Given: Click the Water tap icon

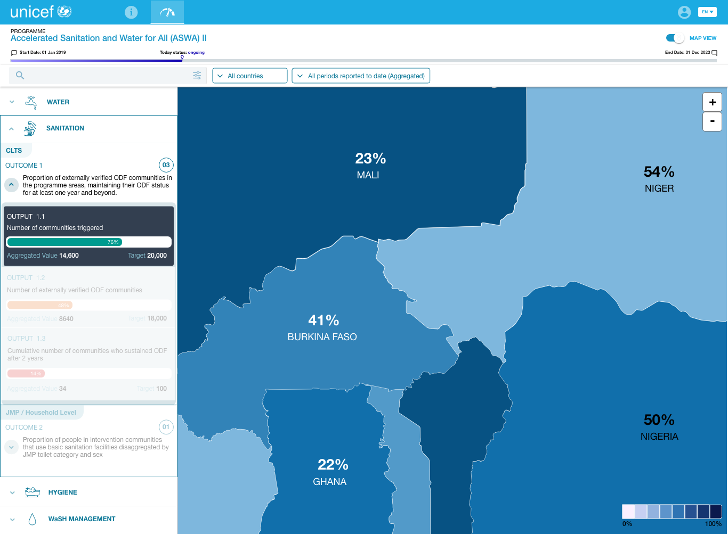Looking at the screenshot, I should [31, 102].
